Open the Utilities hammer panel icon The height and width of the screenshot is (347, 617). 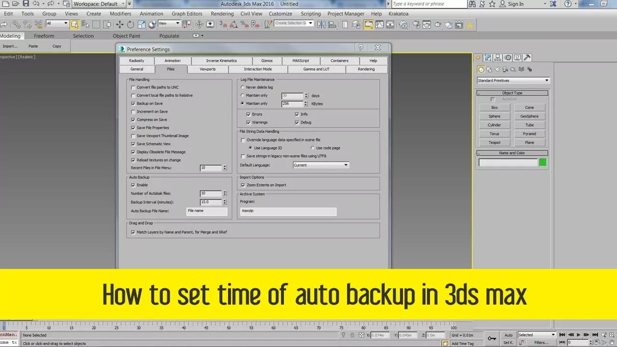pos(527,57)
